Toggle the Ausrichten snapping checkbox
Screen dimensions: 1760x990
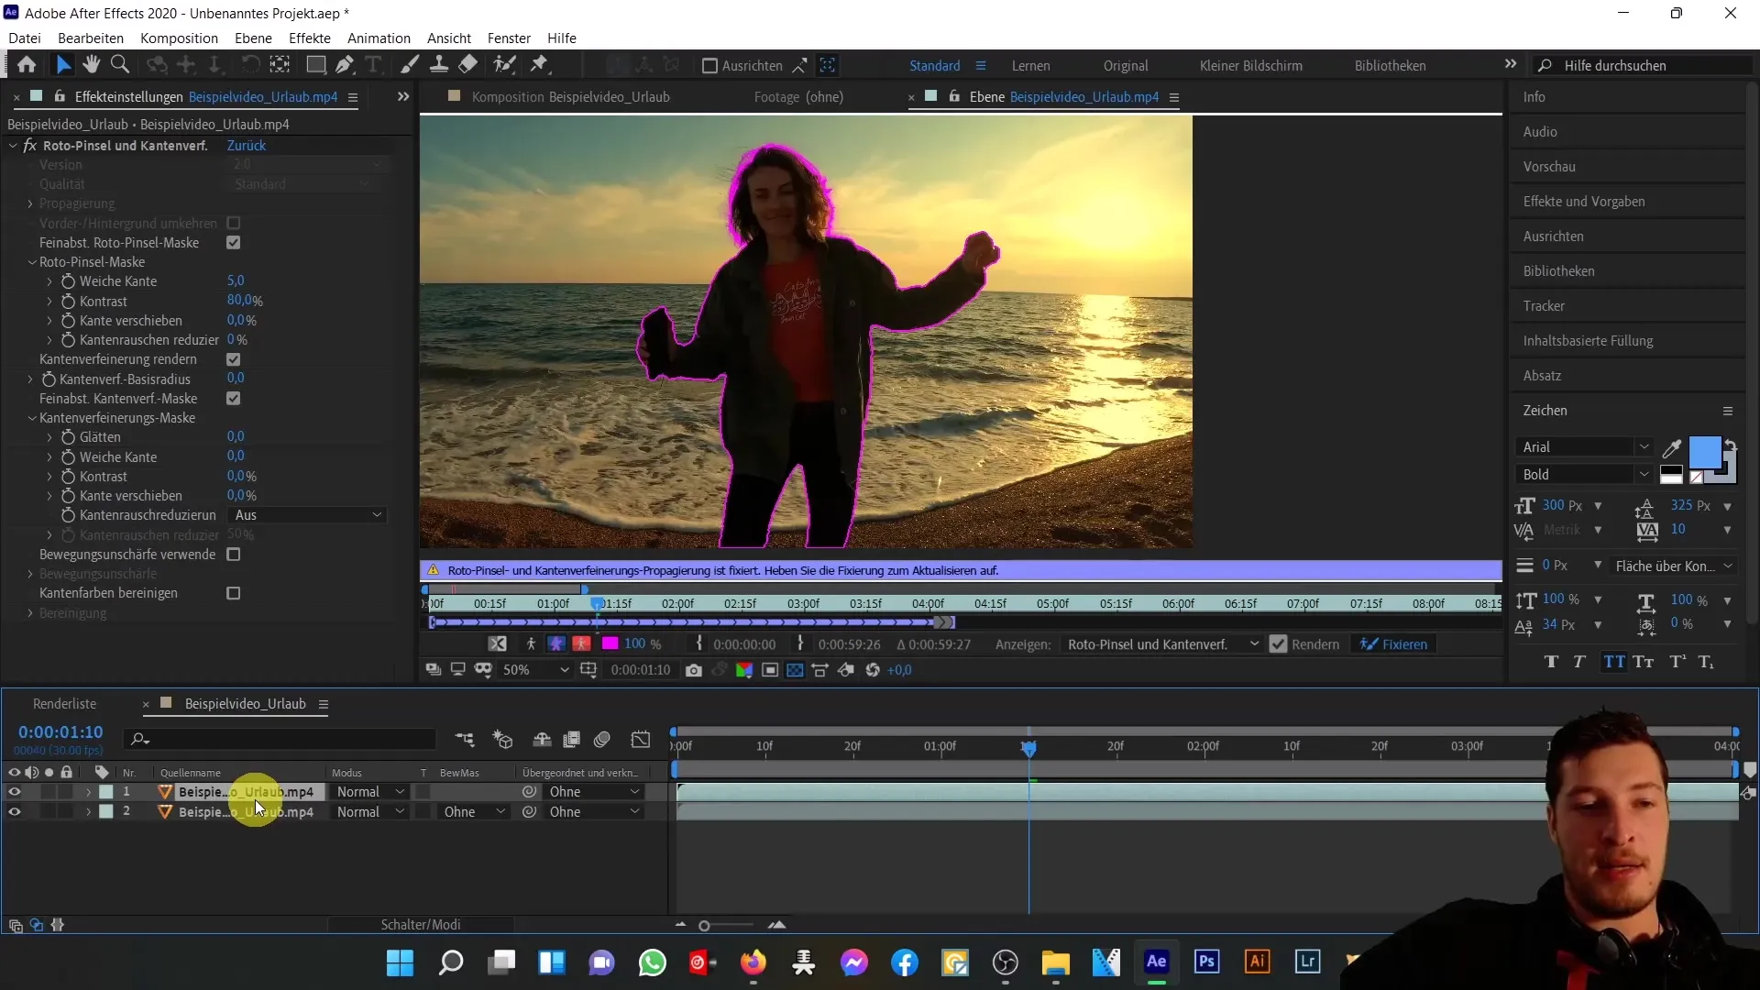(709, 66)
